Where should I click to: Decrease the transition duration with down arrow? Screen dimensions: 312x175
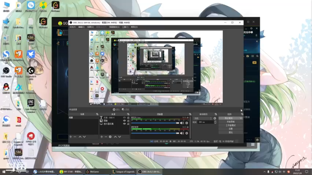pos(215,123)
